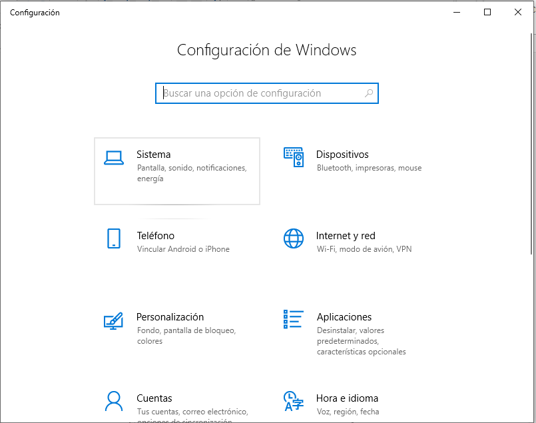Click the globe icon for Internet y red
Image resolution: width=536 pixels, height=423 pixels.
point(294,238)
